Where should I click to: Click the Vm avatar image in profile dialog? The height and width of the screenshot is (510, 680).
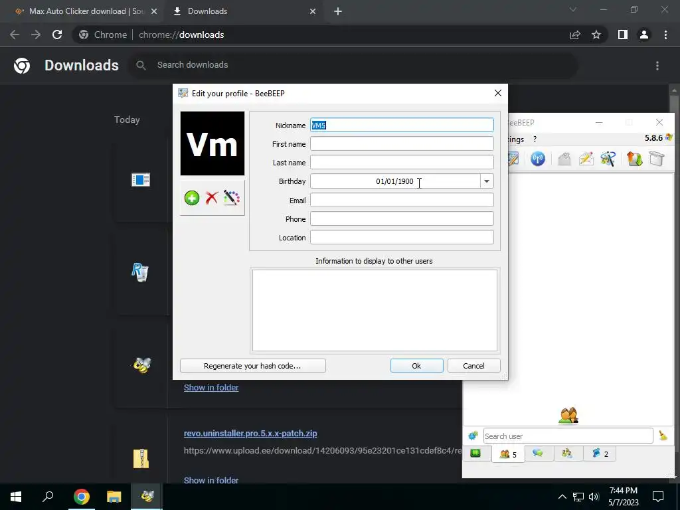pyautogui.click(x=212, y=143)
